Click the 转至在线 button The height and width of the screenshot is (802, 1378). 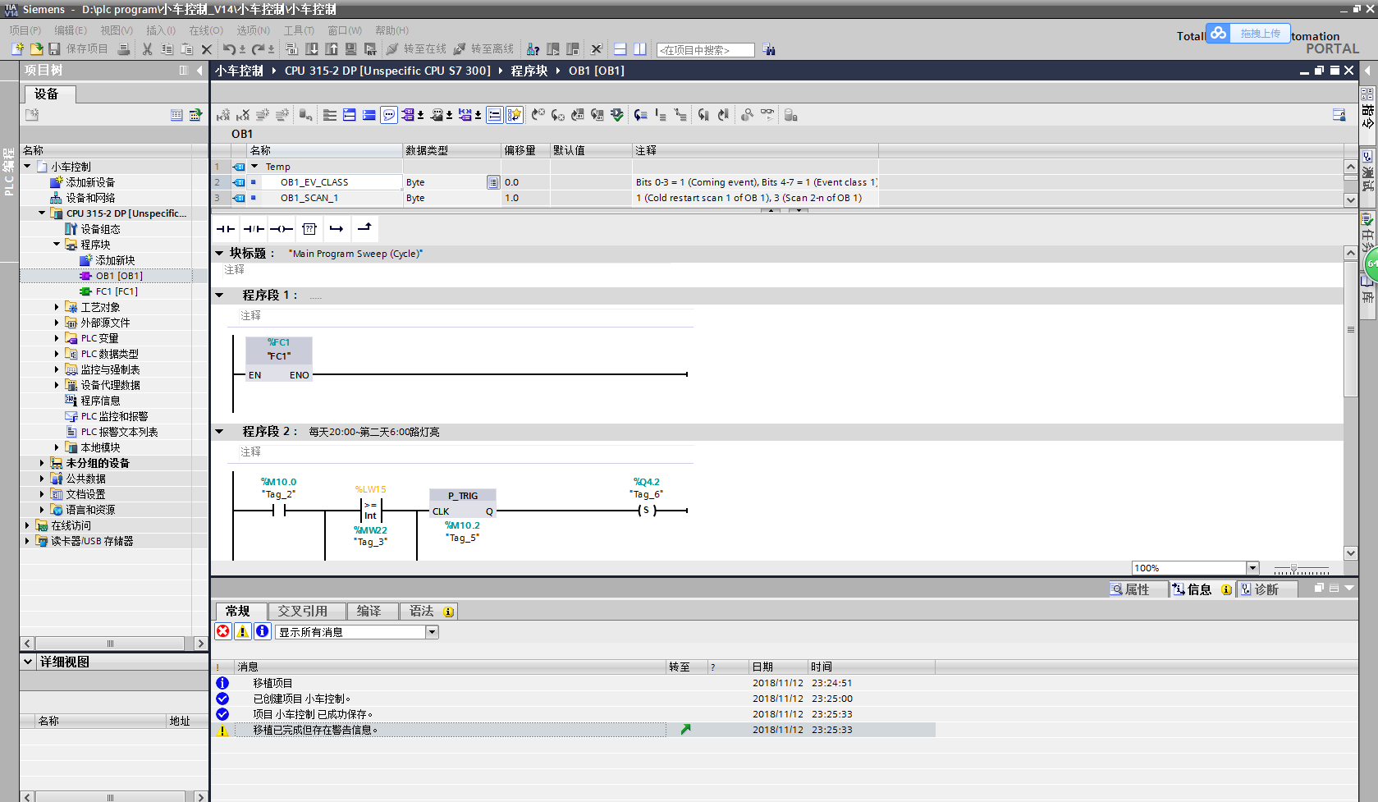click(x=417, y=49)
